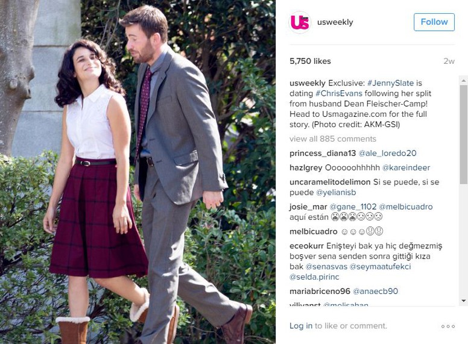Open eceokurr's profile
Viewport: 468px width, 344px height.
306,246
